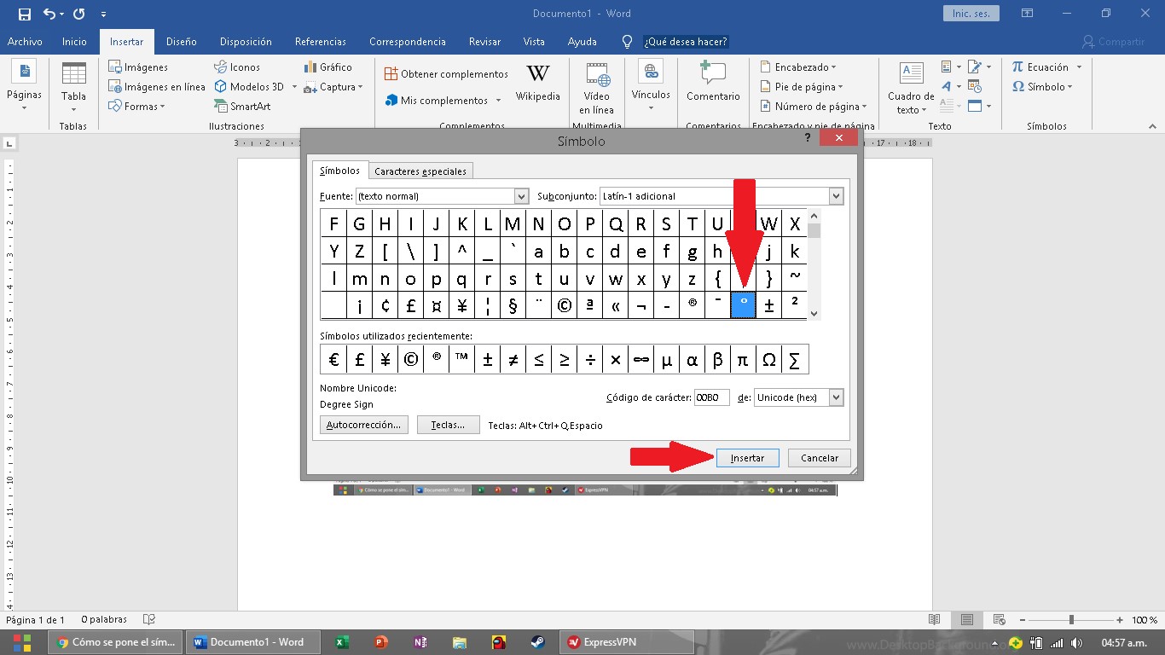
Task: Click the Código de carácter input field
Action: (x=711, y=397)
